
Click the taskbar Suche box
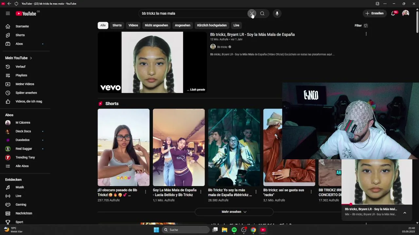pos(186,230)
